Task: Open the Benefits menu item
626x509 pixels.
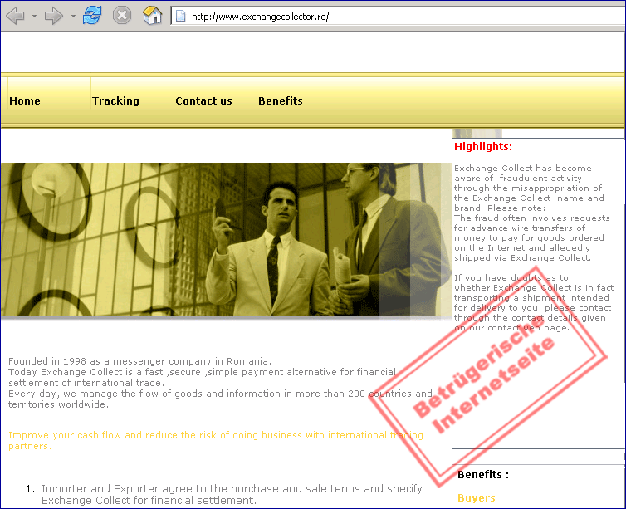Action: click(281, 101)
